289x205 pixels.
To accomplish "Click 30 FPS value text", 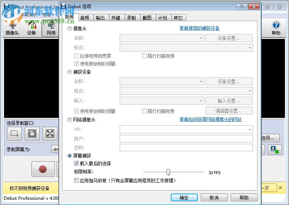I will coord(215,173).
